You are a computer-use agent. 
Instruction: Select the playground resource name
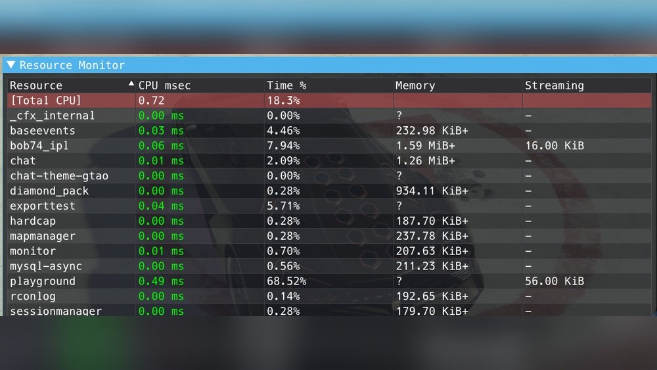pyautogui.click(x=43, y=281)
